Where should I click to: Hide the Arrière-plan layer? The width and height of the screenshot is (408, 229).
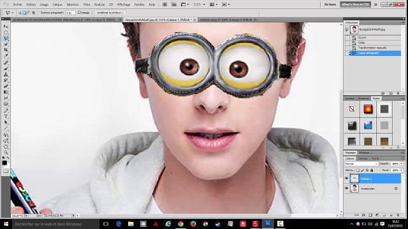[x=347, y=188]
